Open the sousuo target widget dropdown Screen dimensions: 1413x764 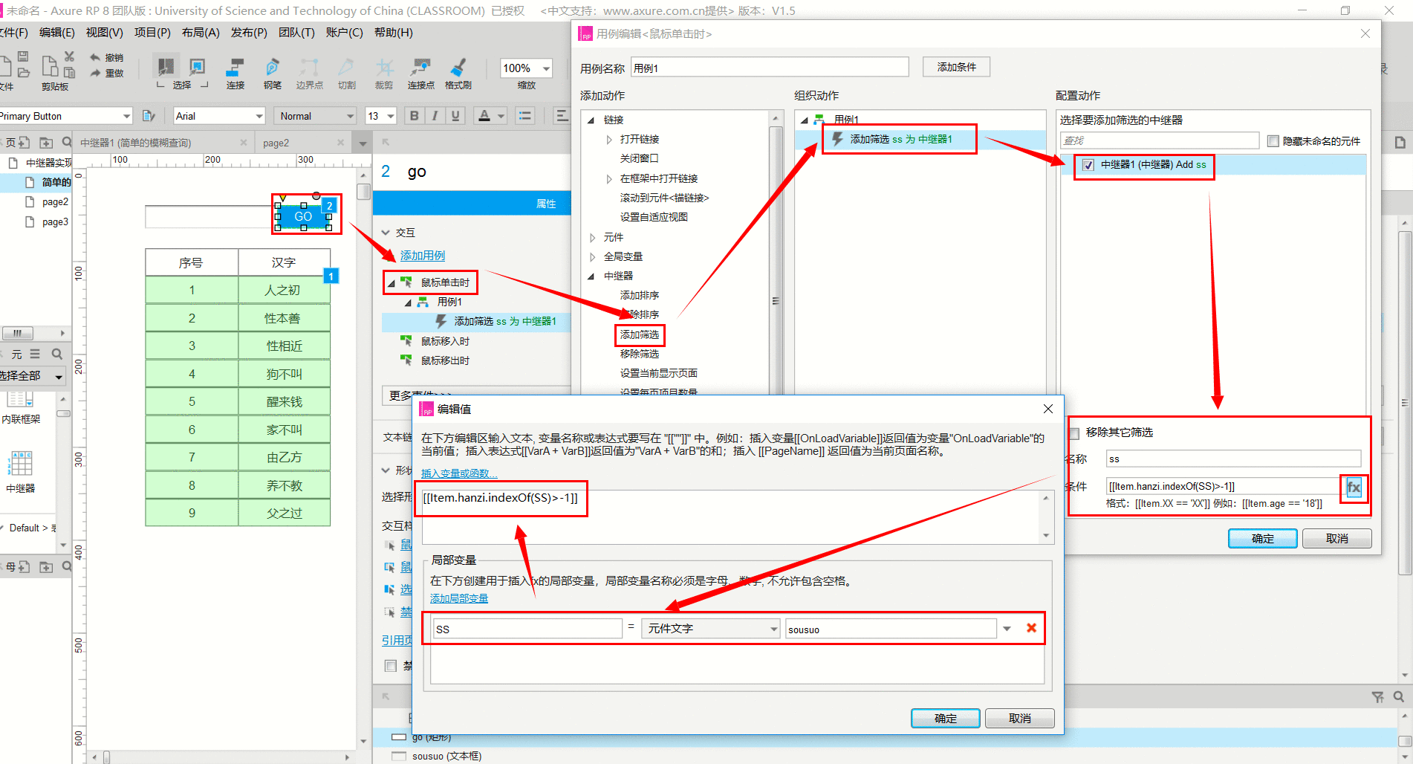click(1007, 629)
